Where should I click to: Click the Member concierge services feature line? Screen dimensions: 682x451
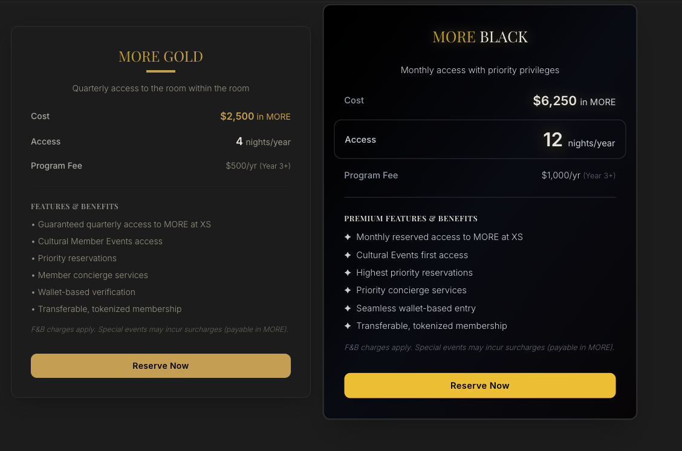(x=93, y=275)
